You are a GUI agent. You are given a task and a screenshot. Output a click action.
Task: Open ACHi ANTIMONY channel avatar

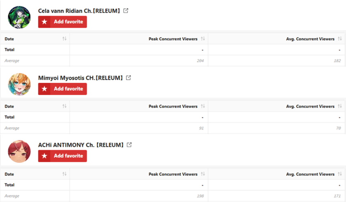(x=19, y=152)
